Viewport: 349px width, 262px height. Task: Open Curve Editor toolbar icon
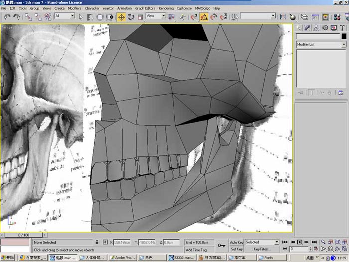316,17
